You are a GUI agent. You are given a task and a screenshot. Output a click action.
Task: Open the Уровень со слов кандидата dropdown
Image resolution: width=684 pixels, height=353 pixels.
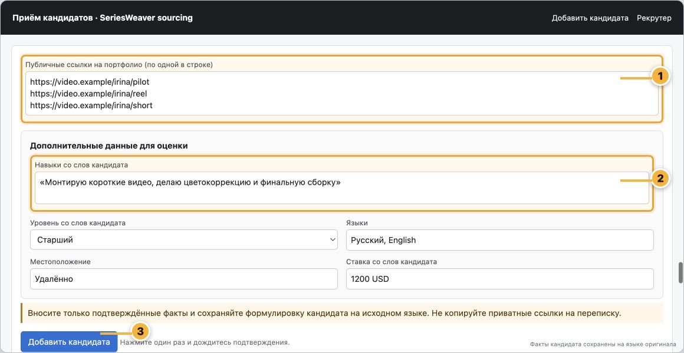(183, 240)
